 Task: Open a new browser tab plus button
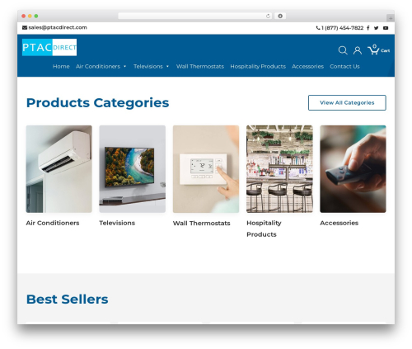[x=391, y=18]
